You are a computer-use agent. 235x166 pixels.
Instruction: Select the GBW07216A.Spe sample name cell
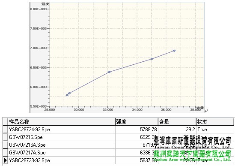coord(62,145)
